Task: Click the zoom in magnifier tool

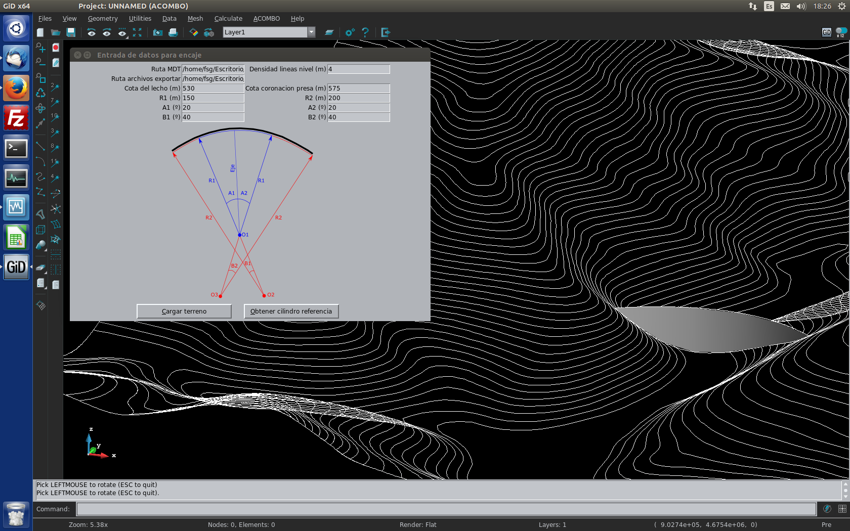Action: tap(40, 48)
